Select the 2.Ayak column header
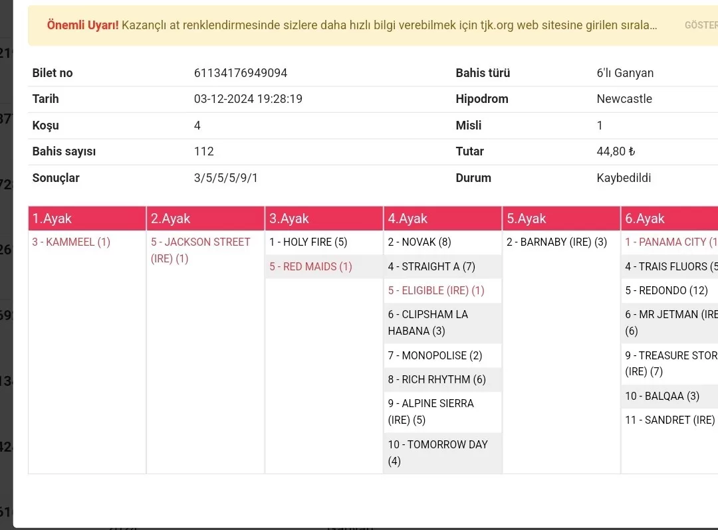The image size is (718, 530). 205,219
